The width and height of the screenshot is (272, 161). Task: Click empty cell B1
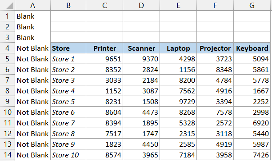pos(68,16)
